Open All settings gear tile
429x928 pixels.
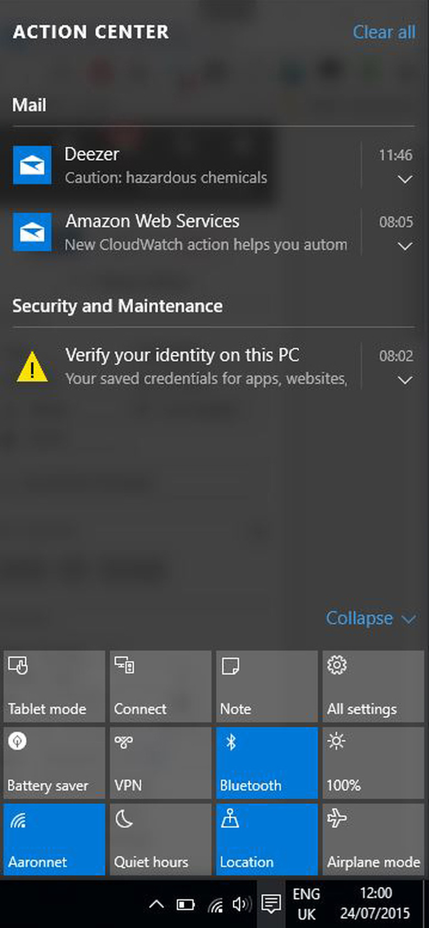click(x=373, y=686)
